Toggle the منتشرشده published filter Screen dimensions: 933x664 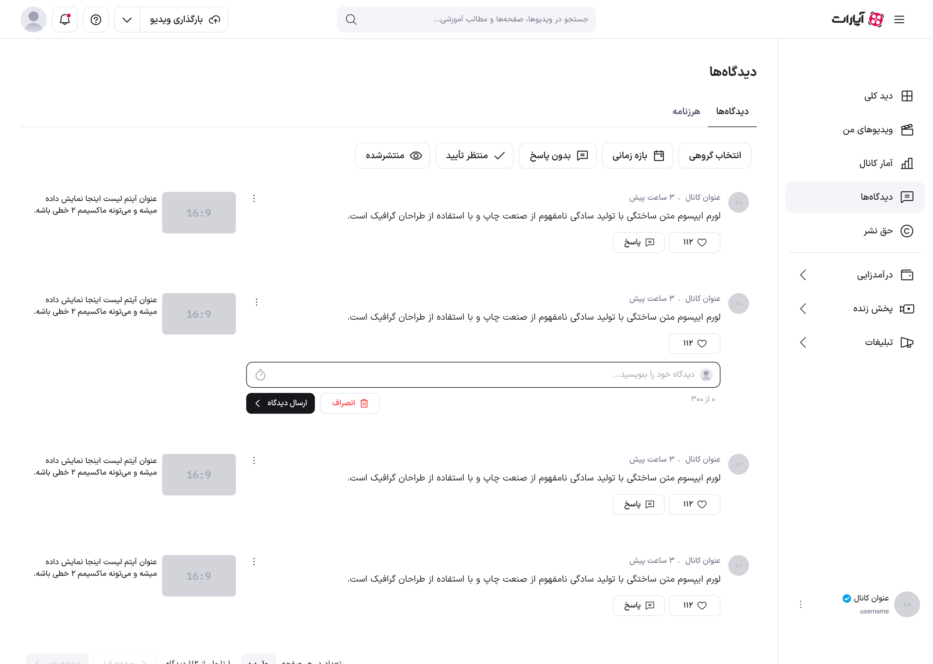coord(392,155)
